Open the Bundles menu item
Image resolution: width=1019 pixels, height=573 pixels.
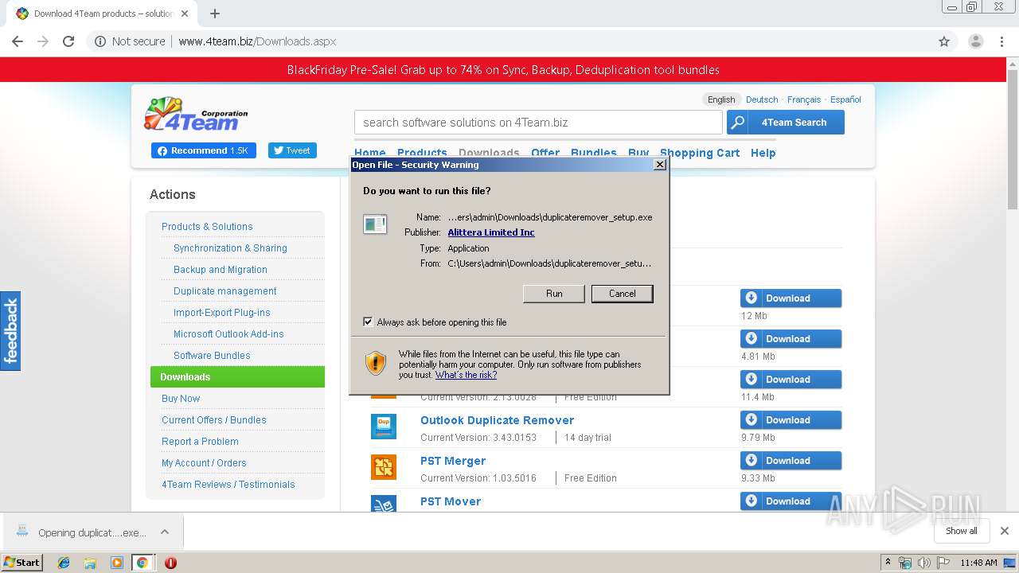594,153
